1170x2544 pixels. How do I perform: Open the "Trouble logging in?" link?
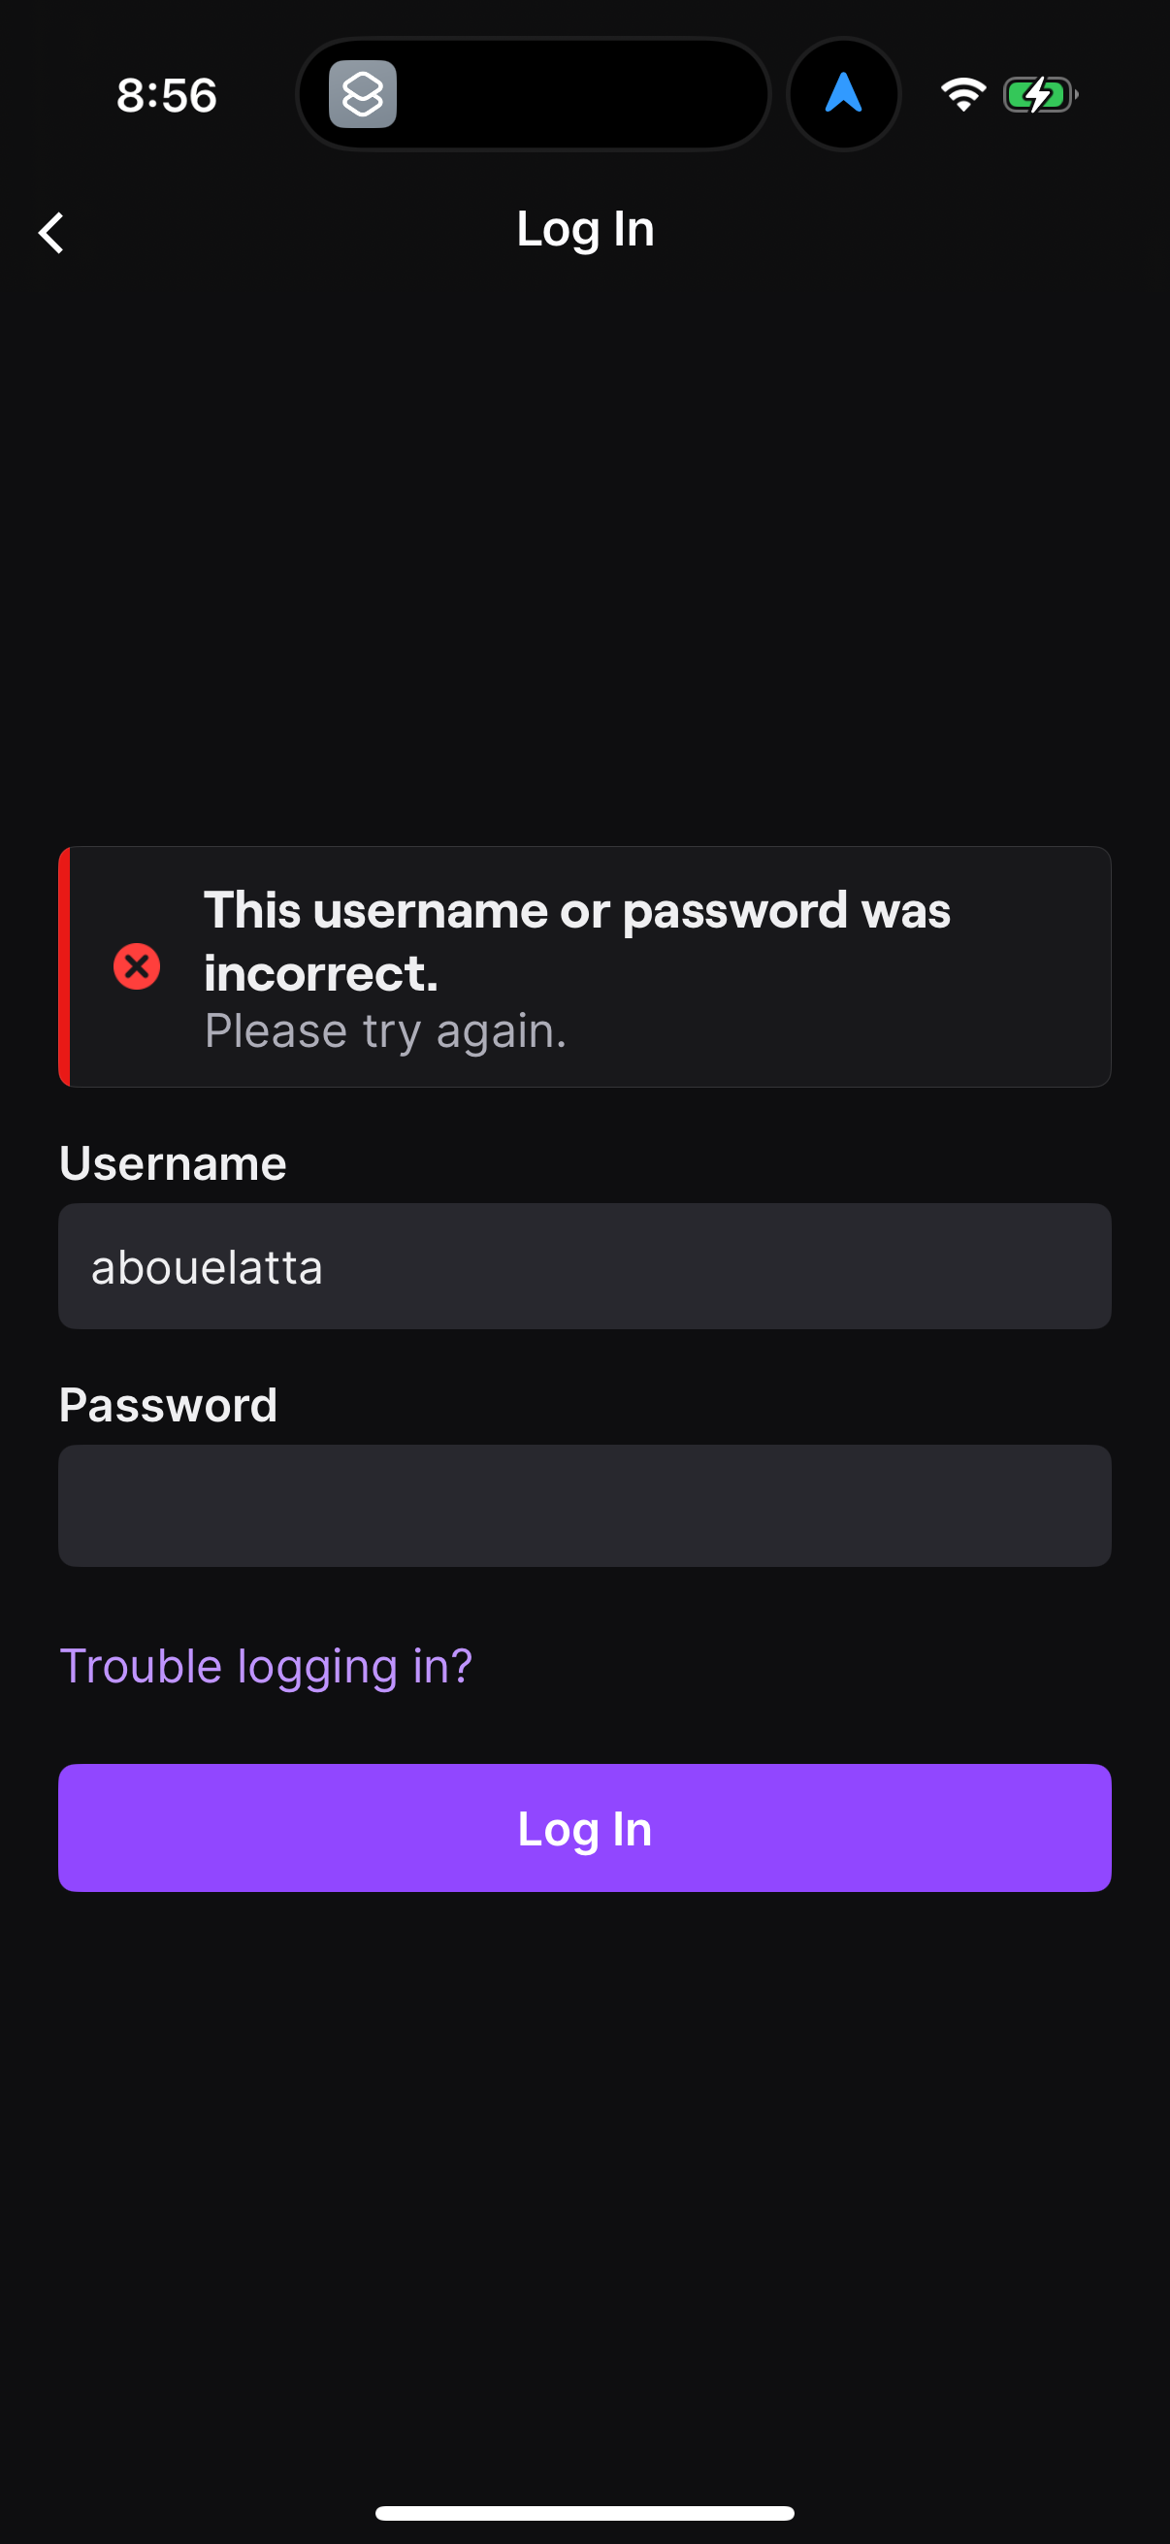[x=267, y=1665]
